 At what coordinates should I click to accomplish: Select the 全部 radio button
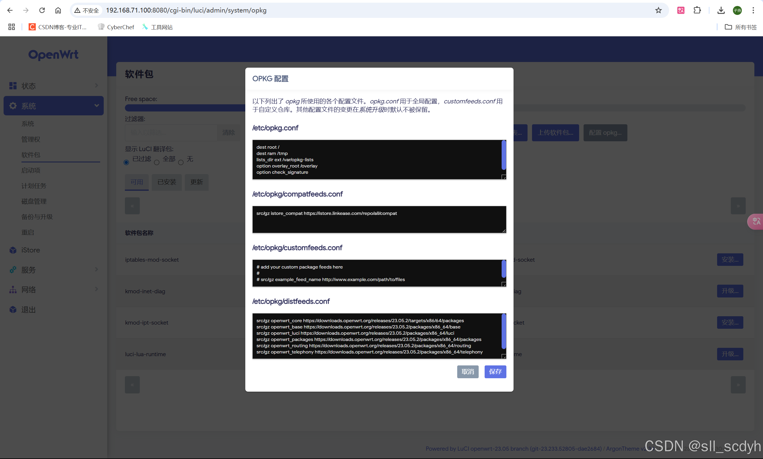point(157,162)
